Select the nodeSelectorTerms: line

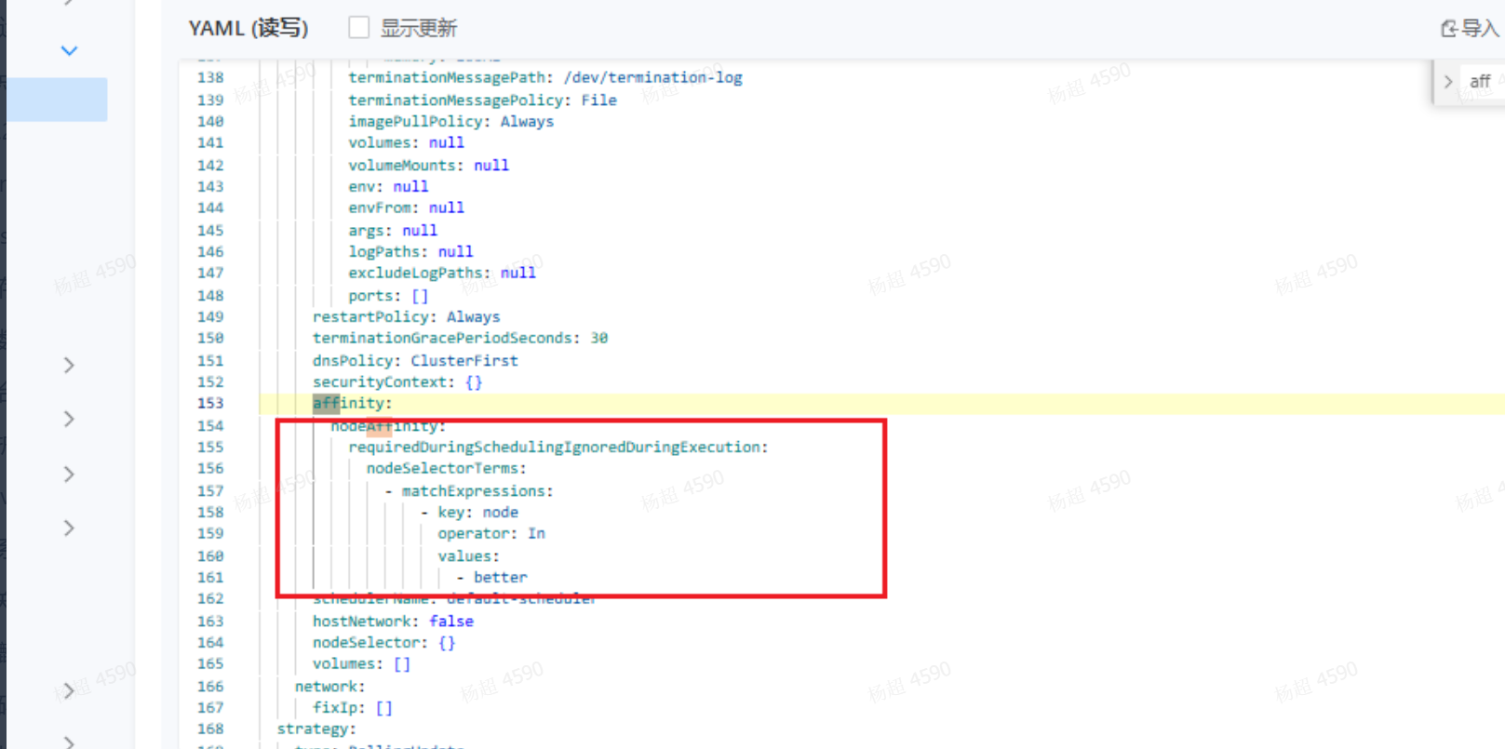click(446, 469)
